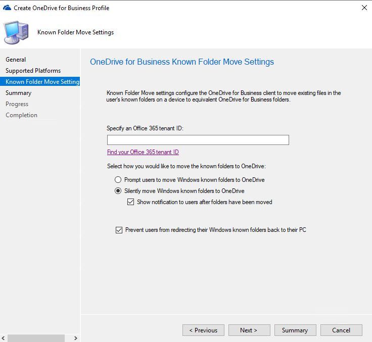
Task: Click the OneDrive cloud icon in title bar
Action: tap(7, 8)
